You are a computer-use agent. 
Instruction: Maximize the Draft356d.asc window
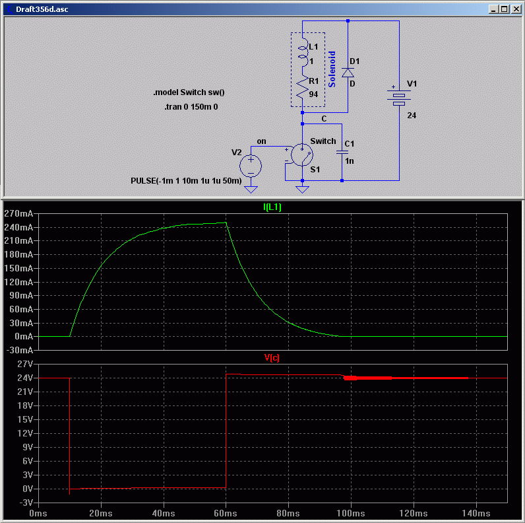pos(505,9)
